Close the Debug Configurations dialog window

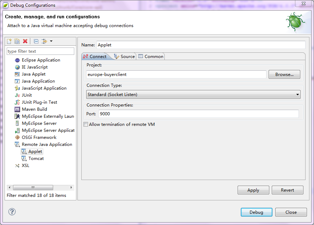tap(303, 4)
